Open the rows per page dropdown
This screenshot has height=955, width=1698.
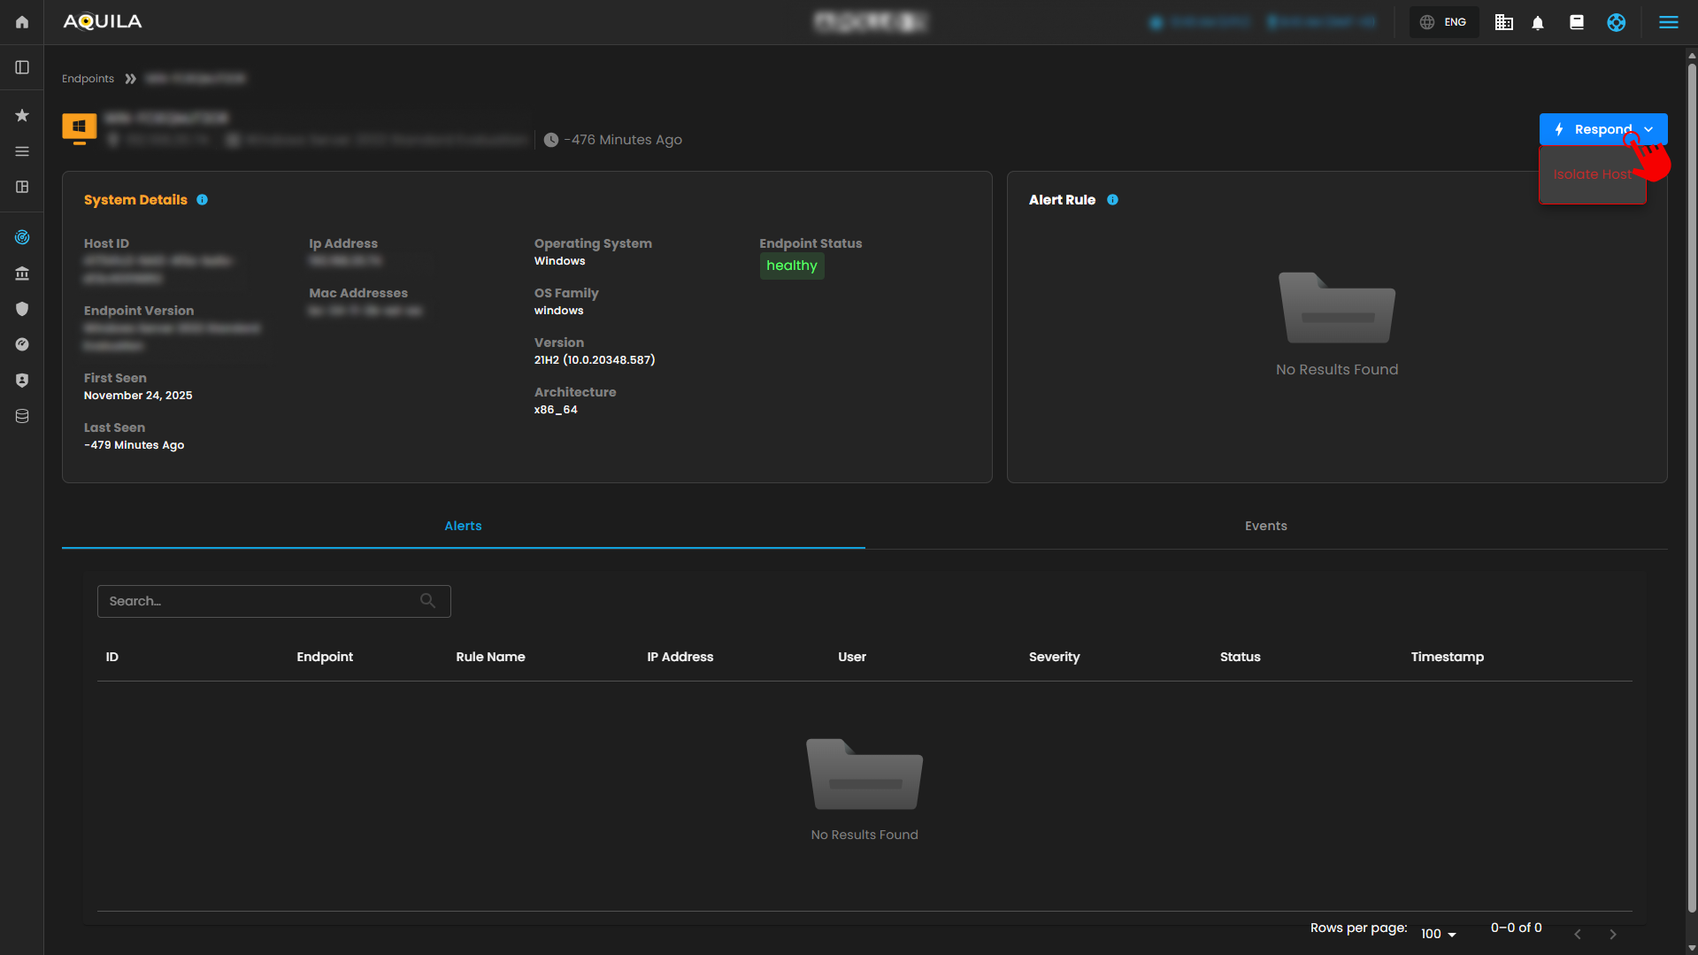(1438, 934)
